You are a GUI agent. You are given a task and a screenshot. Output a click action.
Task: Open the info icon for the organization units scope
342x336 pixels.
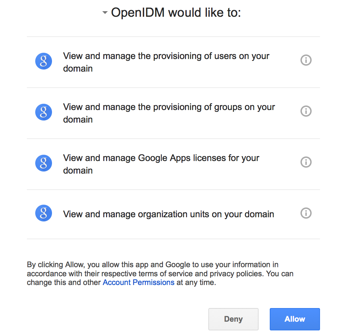(x=306, y=213)
